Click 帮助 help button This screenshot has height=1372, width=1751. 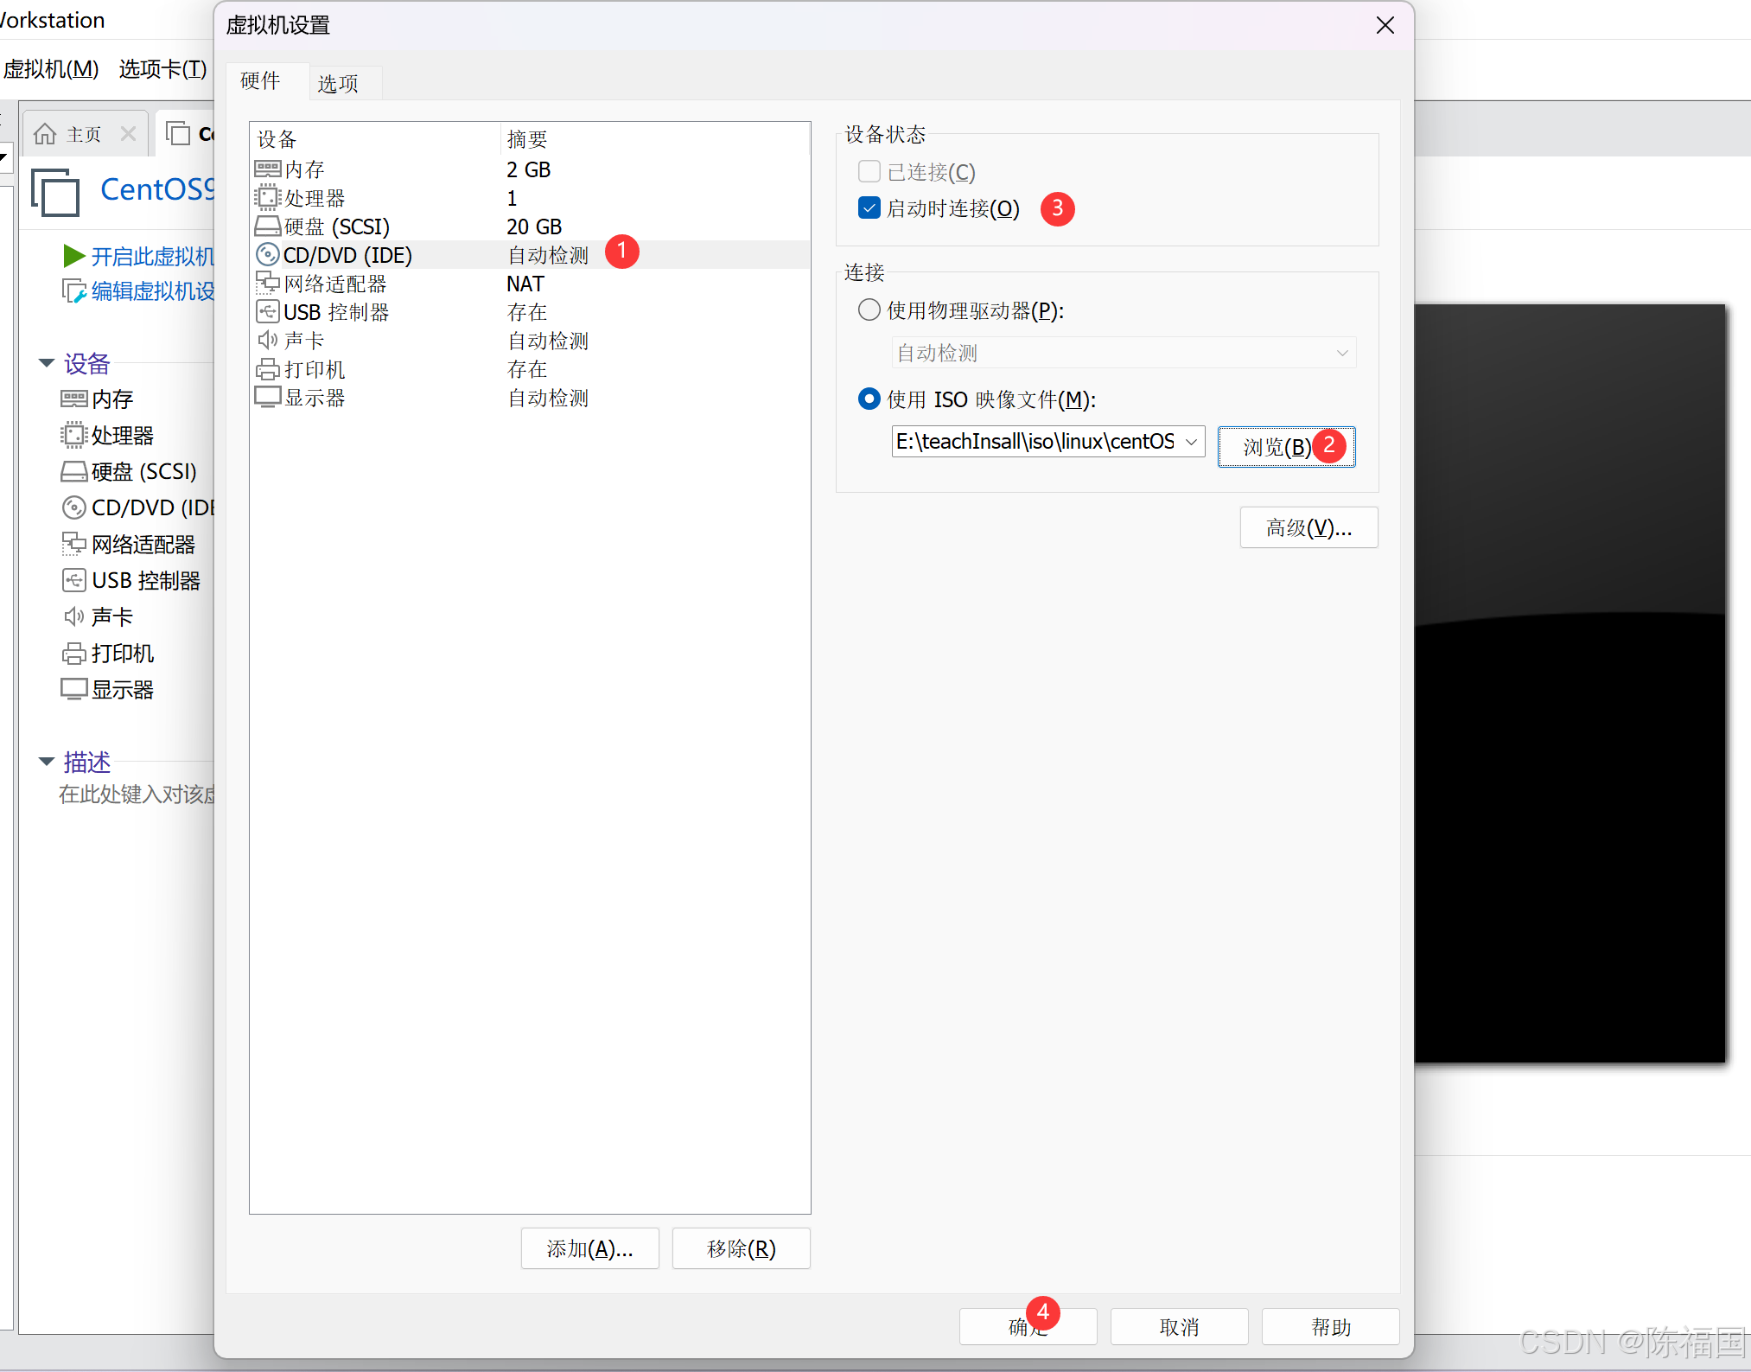(1331, 1327)
